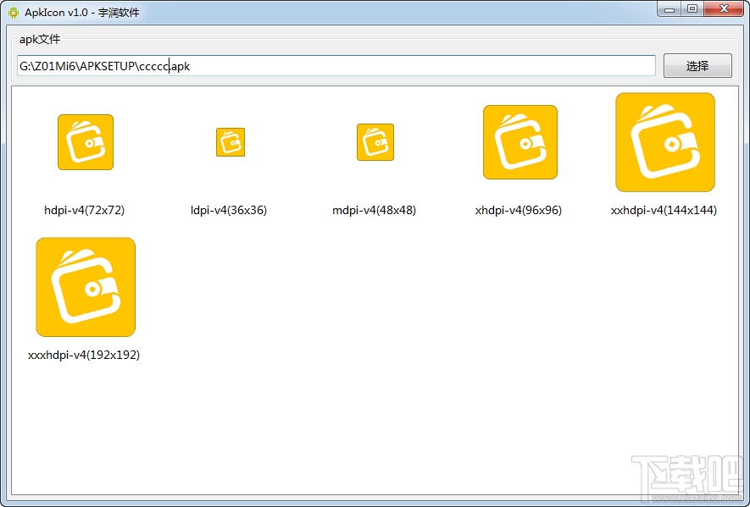Focus the apk file path input field

(x=336, y=66)
